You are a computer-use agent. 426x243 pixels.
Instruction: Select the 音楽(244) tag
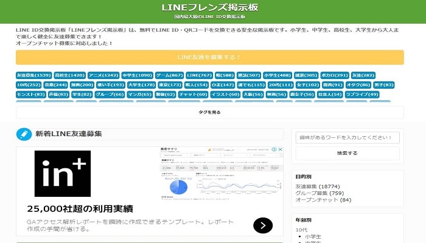pyautogui.click(x=56, y=85)
